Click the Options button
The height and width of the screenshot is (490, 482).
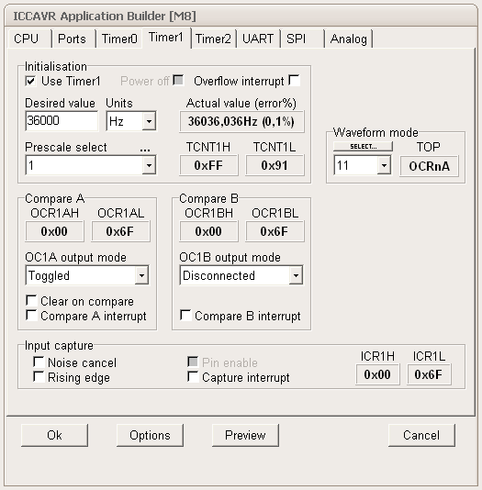[x=150, y=435]
